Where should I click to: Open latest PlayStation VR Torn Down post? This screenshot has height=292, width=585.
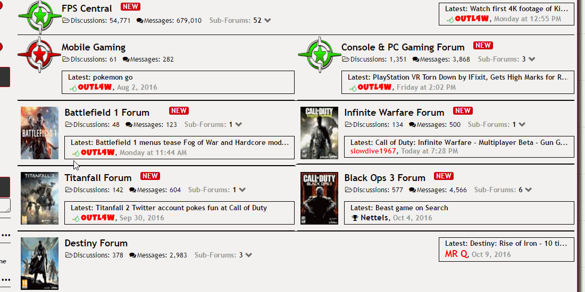tap(471, 78)
